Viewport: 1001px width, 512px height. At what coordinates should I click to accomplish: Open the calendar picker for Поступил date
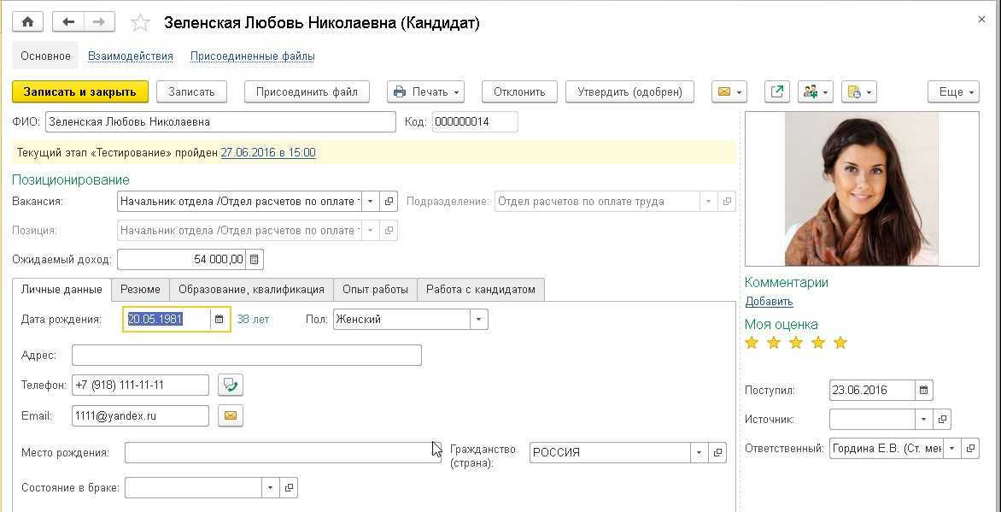[923, 391]
